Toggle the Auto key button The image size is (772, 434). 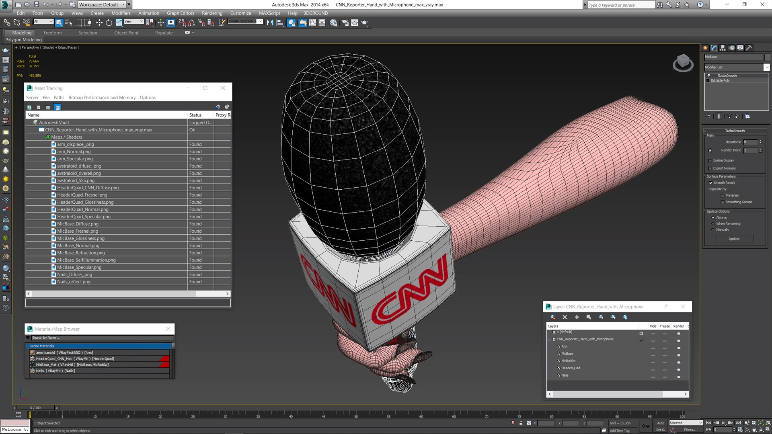tap(661, 423)
